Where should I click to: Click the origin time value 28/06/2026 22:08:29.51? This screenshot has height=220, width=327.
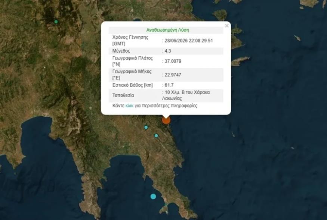click(188, 41)
